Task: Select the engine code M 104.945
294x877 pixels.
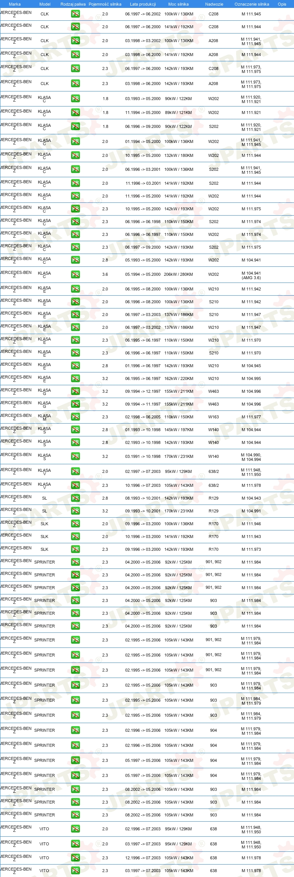Action: (251, 366)
